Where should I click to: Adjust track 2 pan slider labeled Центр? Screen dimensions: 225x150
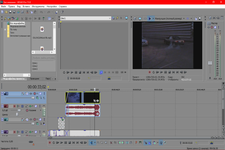17,115
